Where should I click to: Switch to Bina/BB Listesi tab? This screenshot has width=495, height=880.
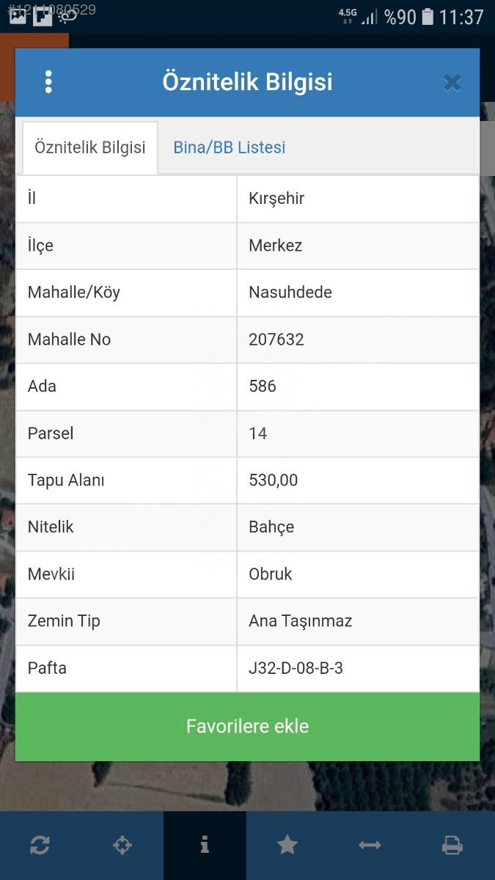tap(229, 147)
